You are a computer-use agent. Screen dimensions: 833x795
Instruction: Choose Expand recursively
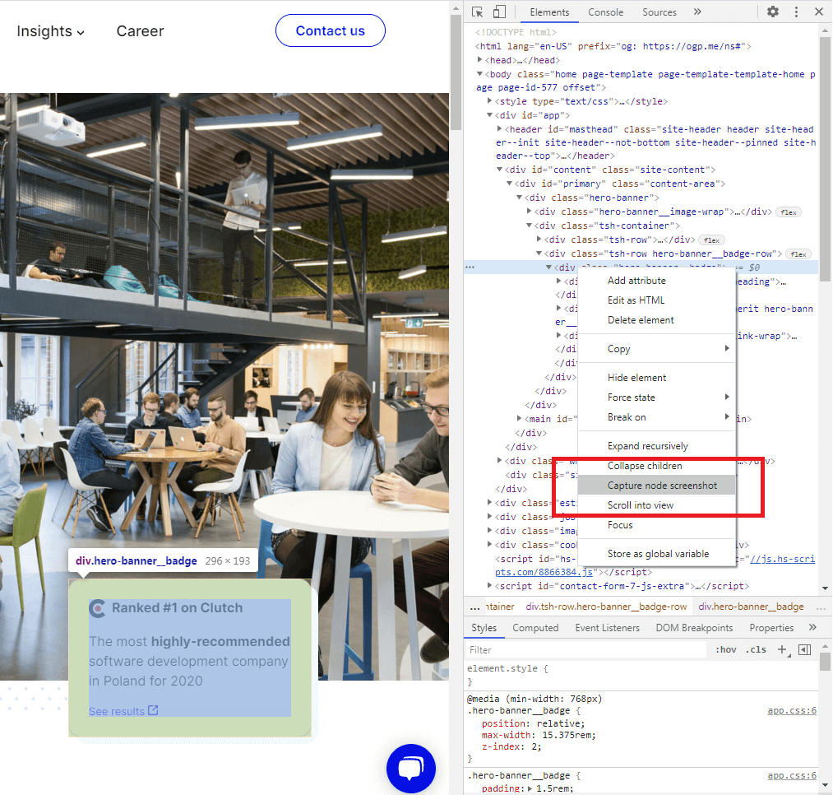[657, 446]
